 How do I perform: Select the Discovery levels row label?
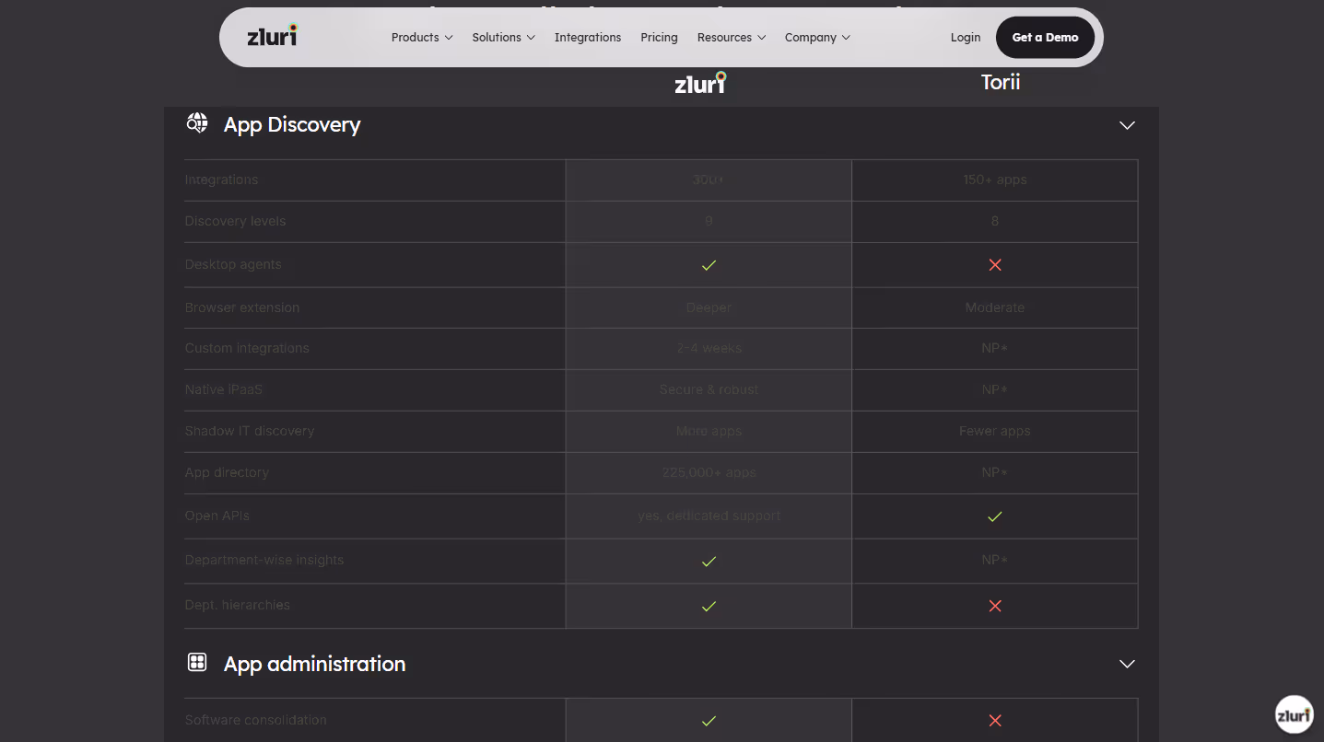coord(235,221)
